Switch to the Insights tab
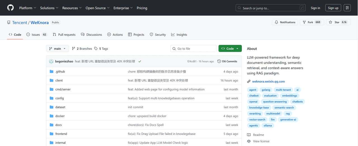This screenshot has height=146, width=358. pos(179,34)
